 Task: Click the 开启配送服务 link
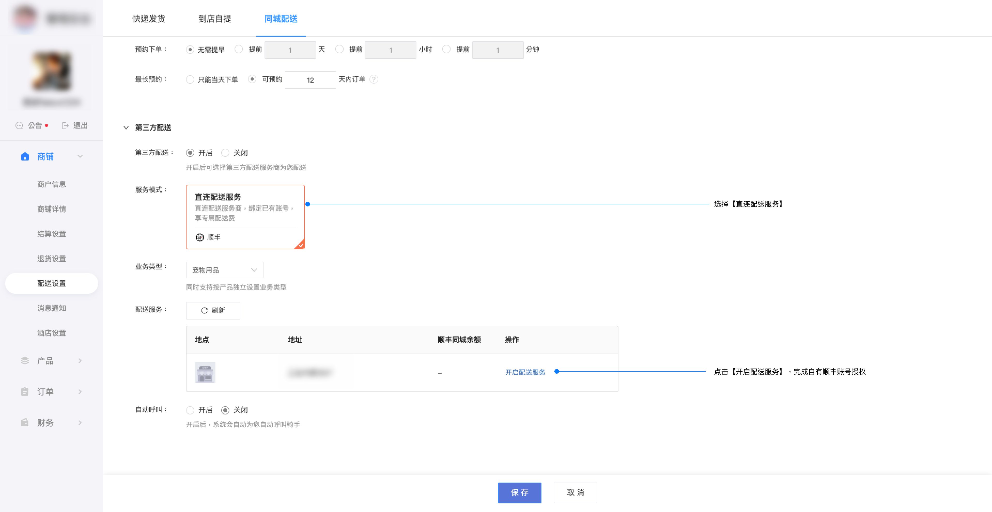525,372
